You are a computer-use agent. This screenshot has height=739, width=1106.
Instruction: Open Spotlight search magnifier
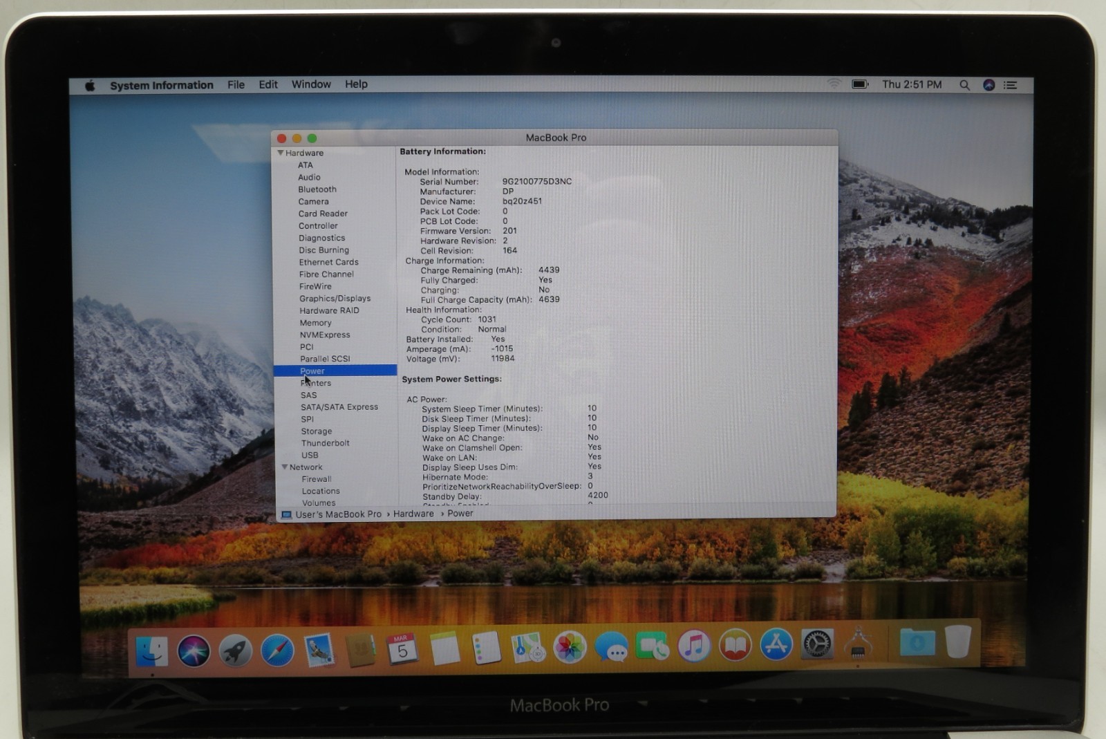coord(964,85)
